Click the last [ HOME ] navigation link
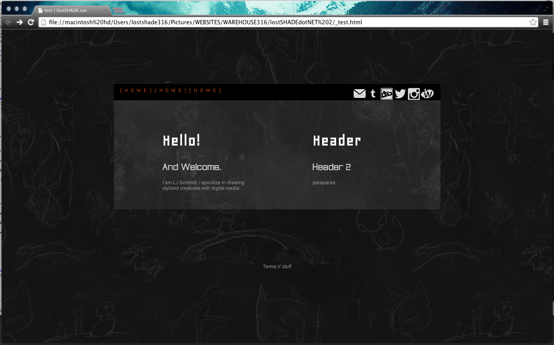The image size is (554, 345). [205, 90]
